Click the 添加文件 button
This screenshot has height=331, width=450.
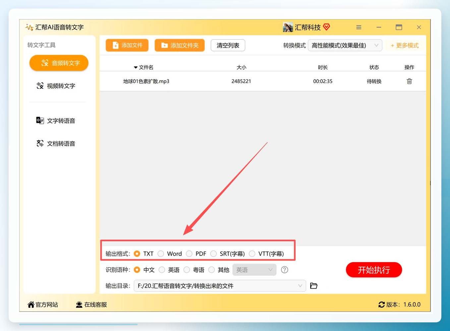coord(127,45)
